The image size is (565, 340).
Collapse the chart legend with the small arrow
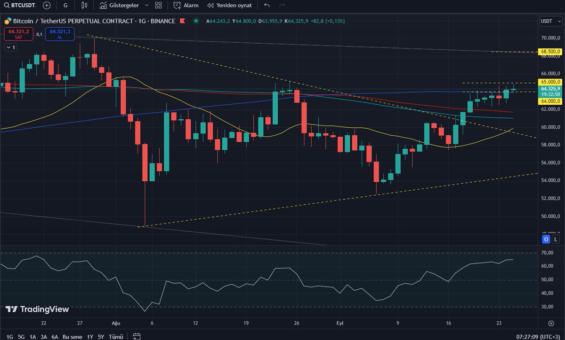(x=8, y=47)
